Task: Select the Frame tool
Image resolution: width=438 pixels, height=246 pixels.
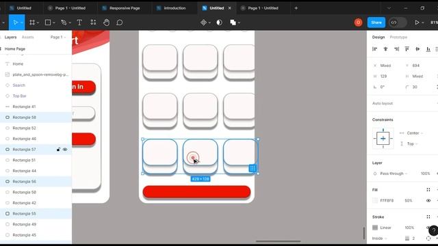Action: 32,23
